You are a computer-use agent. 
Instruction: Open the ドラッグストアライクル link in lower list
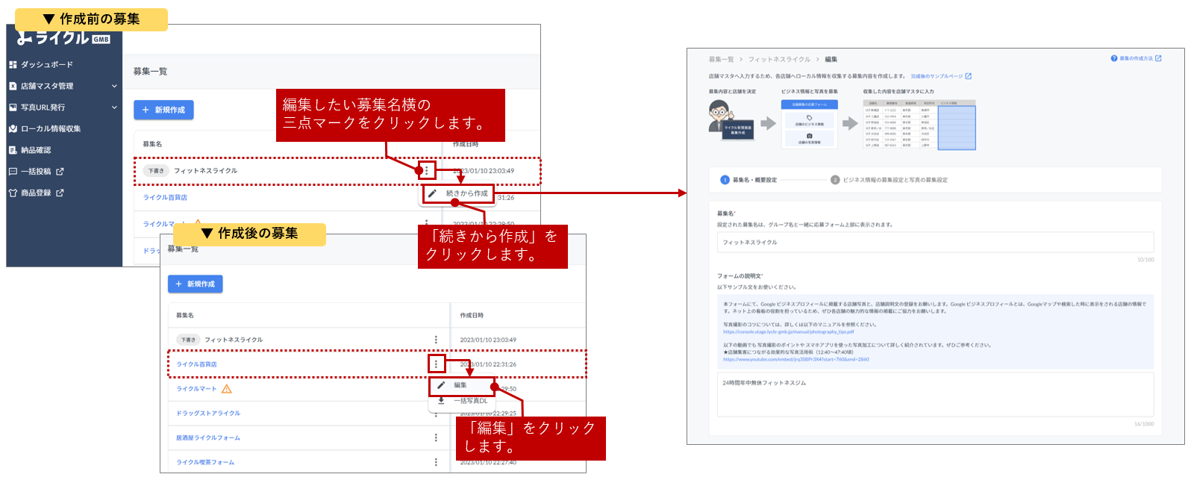coord(208,414)
